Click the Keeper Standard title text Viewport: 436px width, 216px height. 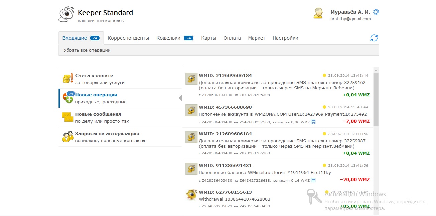(105, 13)
